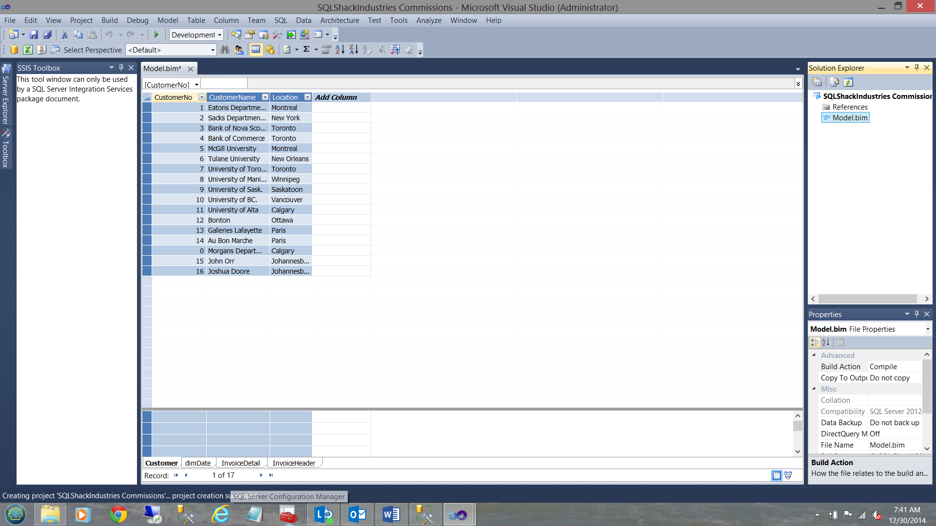Click the binoculars Find icon

tap(225, 50)
